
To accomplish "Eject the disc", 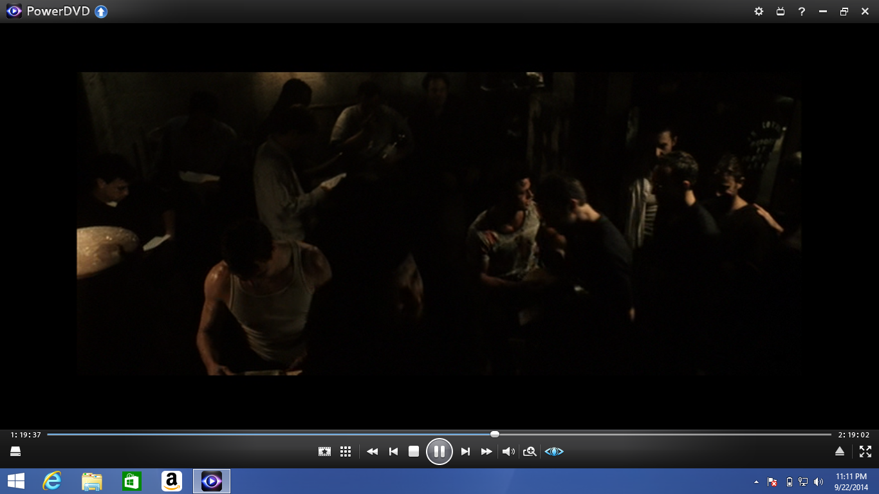I will pos(839,452).
